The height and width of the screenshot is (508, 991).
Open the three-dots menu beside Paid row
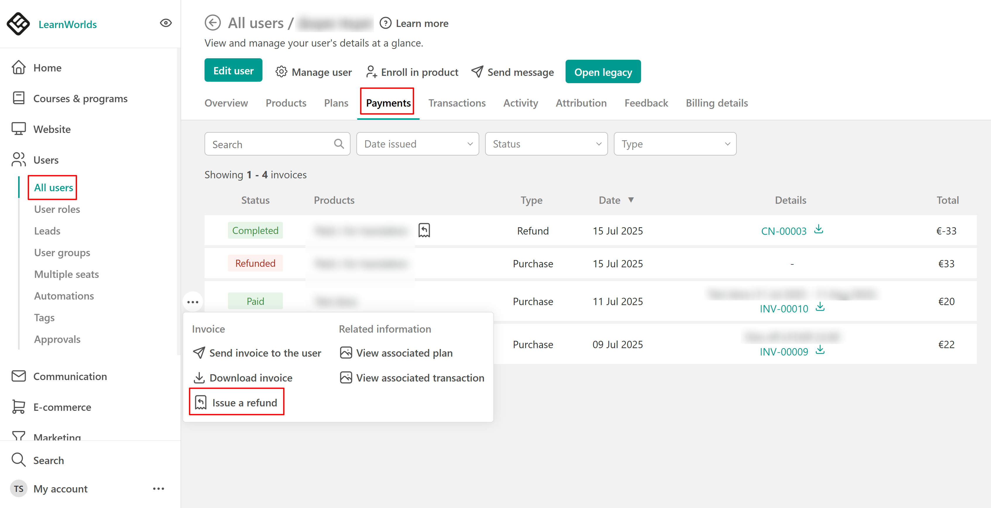pyautogui.click(x=192, y=302)
